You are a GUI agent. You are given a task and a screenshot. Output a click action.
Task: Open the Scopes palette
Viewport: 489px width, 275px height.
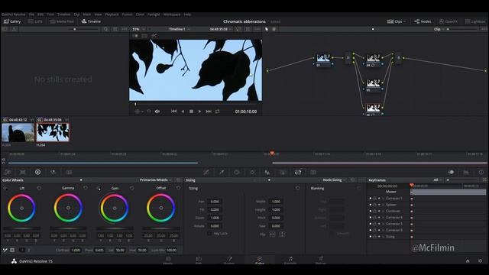click(466, 172)
